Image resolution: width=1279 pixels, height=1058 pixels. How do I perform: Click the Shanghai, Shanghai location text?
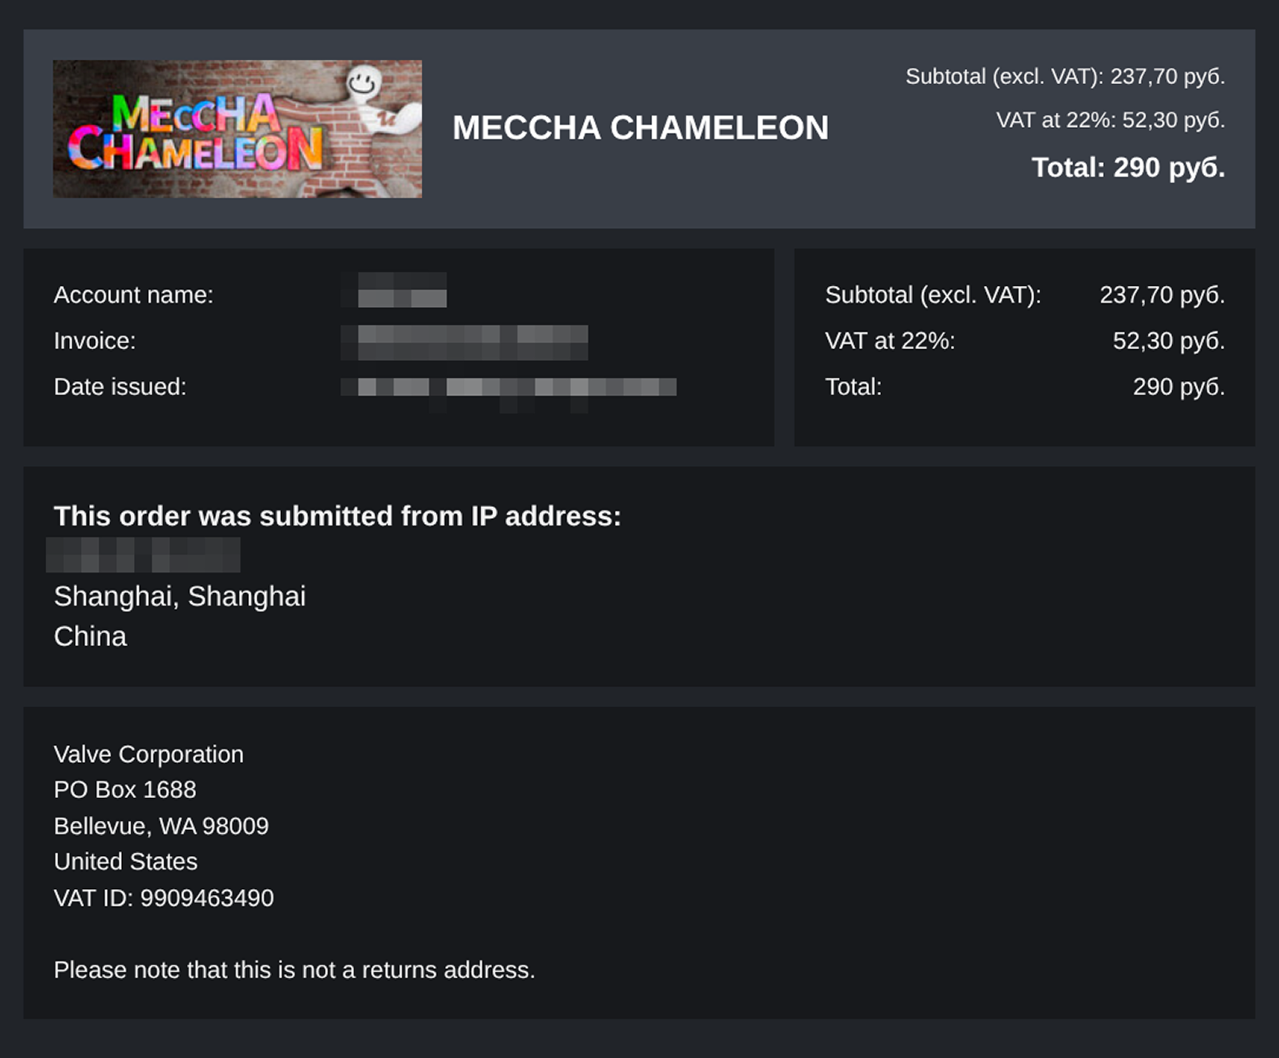click(180, 596)
